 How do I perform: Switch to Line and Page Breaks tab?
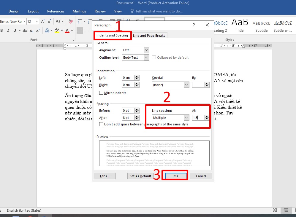[x=149, y=36]
